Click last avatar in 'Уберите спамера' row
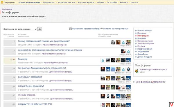This screenshot has height=107, width=174. [128, 96]
